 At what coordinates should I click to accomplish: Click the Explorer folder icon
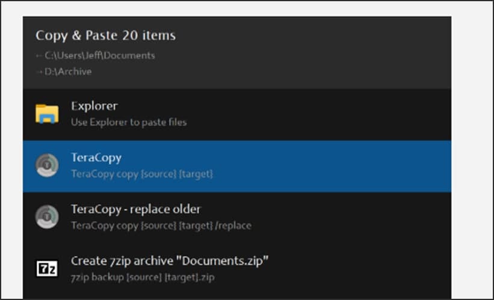(47, 114)
